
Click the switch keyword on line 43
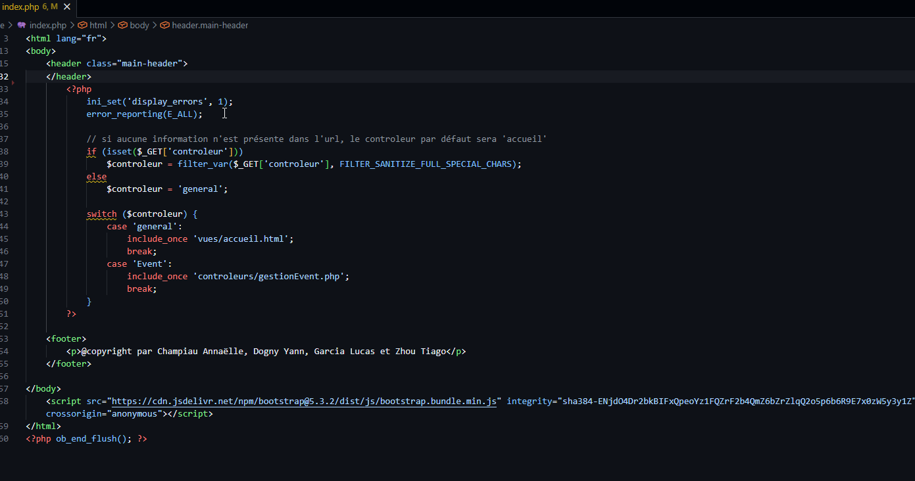click(x=101, y=214)
